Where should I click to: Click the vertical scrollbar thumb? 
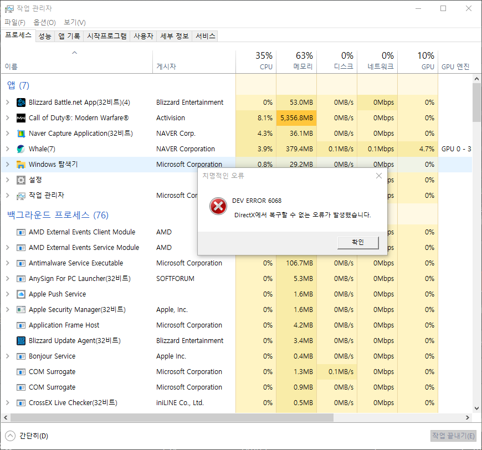[476, 102]
